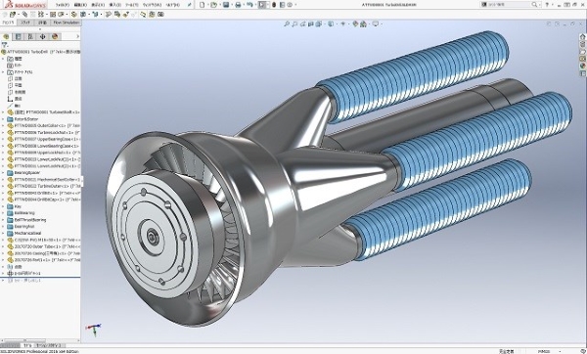587x354 pixels.
Task: Expand the Rotor&Stator folder
Action: point(3,119)
